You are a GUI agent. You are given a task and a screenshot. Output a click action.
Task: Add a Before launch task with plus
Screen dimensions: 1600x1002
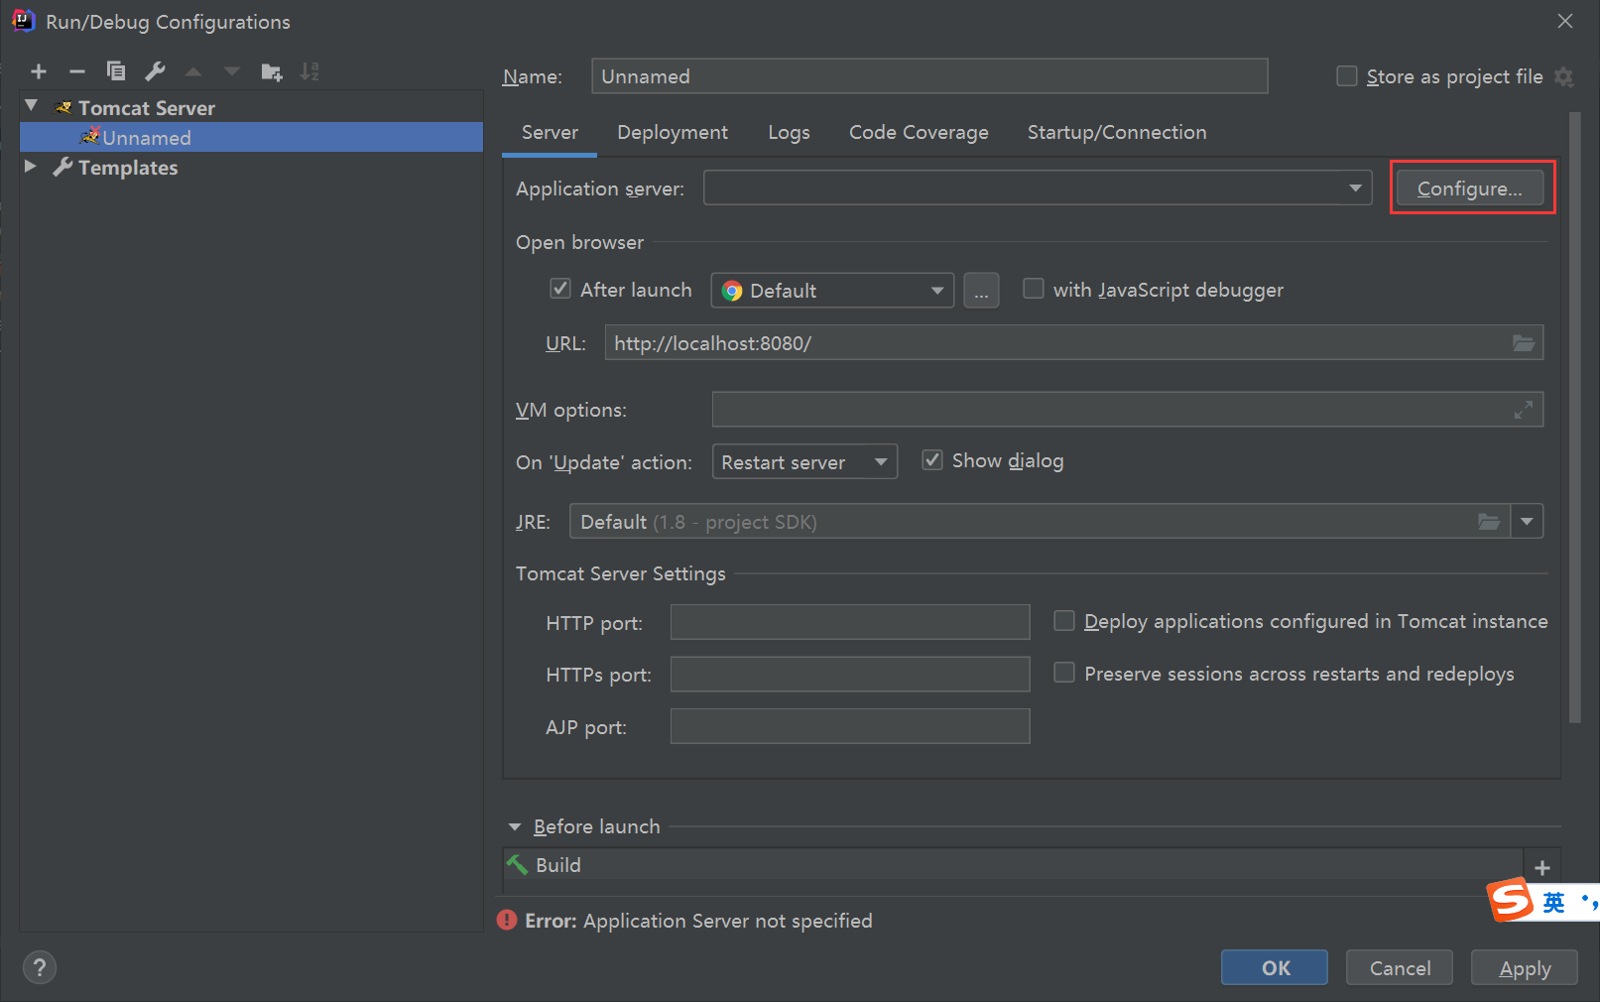pos(1542,868)
